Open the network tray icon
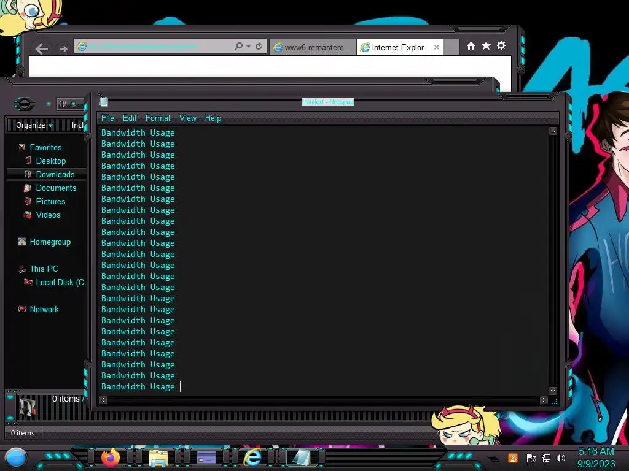 coord(546,458)
